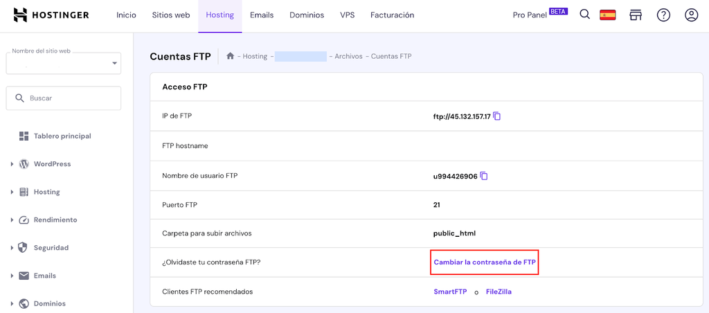Go to the Facturación tab
The width and height of the screenshot is (709, 313).
tap(392, 15)
